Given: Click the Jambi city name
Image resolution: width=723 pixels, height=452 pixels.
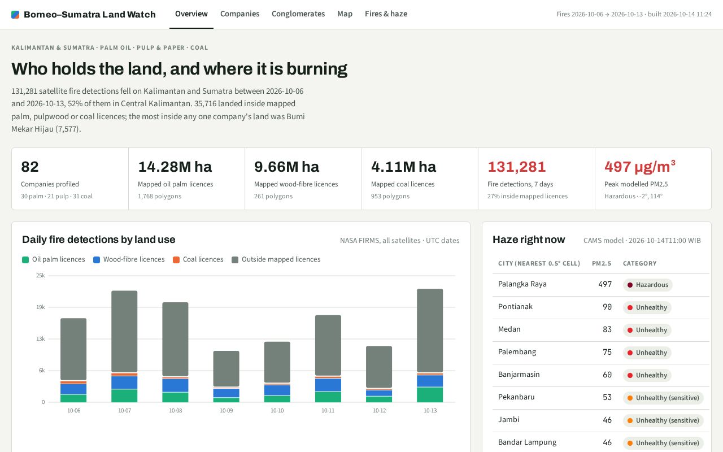Looking at the screenshot, I should click(509, 420).
